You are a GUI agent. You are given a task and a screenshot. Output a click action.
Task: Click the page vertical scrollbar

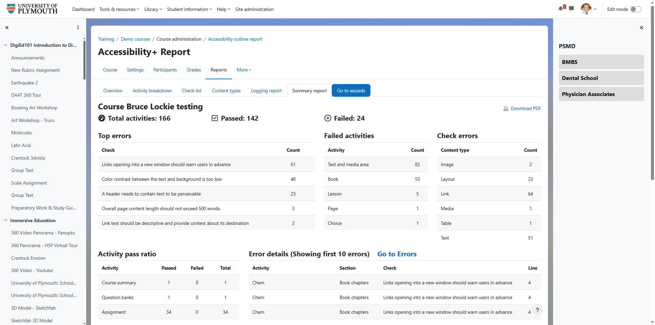click(652, 92)
